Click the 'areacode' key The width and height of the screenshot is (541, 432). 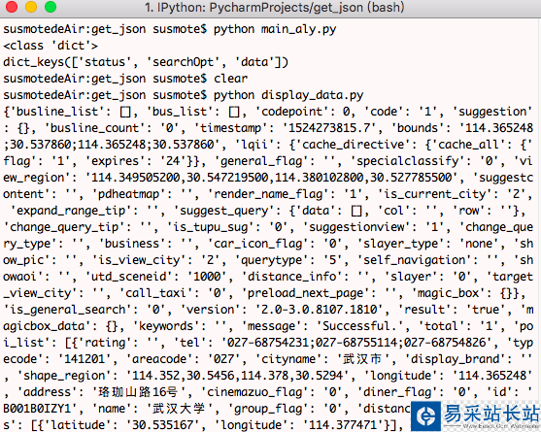(162, 359)
